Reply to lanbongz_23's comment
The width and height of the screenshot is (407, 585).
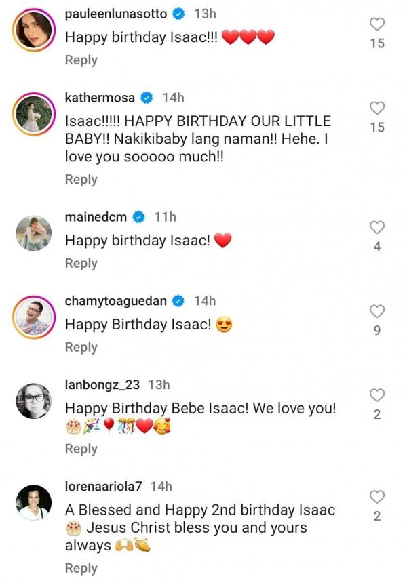coord(81,449)
